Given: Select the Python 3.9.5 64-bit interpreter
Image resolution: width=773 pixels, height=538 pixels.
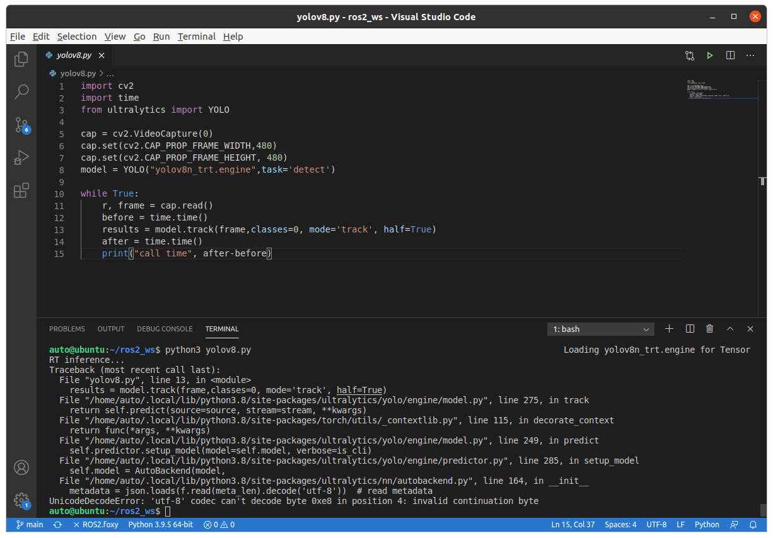Looking at the screenshot, I should pos(160,524).
